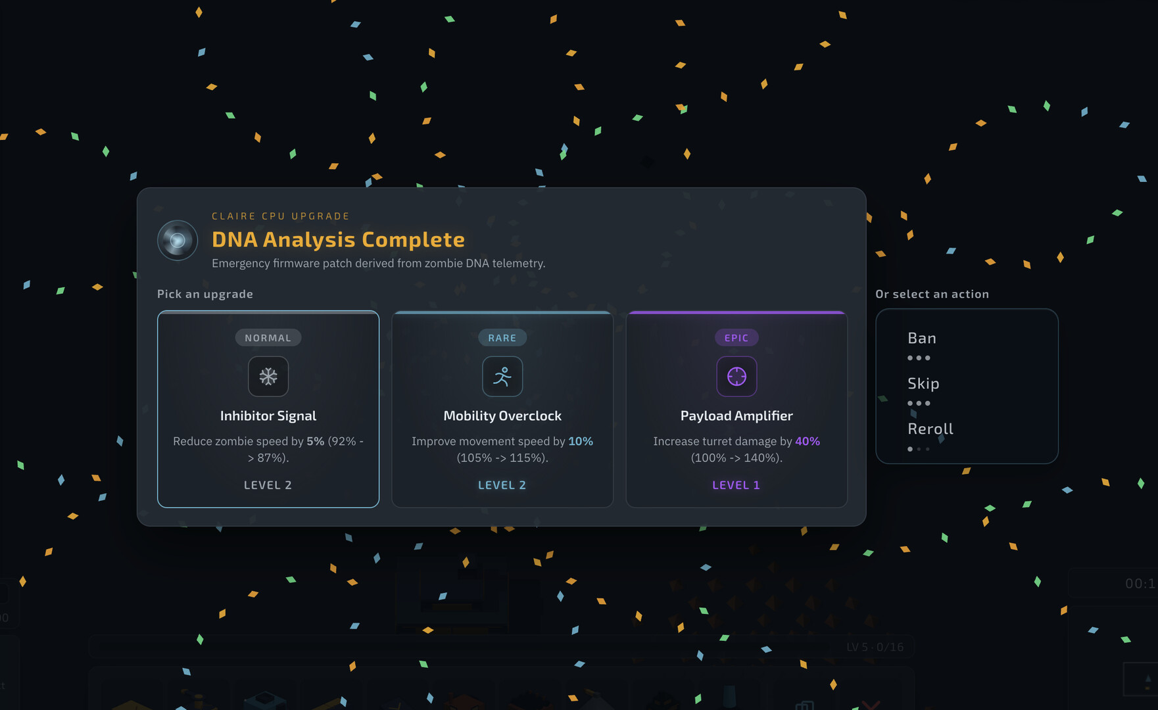Choose the Reroll action
The width and height of the screenshot is (1158, 710).
pyautogui.click(x=930, y=429)
